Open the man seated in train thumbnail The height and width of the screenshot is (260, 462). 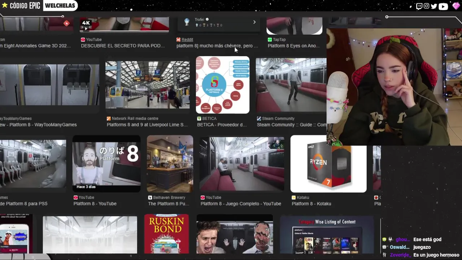(242, 164)
